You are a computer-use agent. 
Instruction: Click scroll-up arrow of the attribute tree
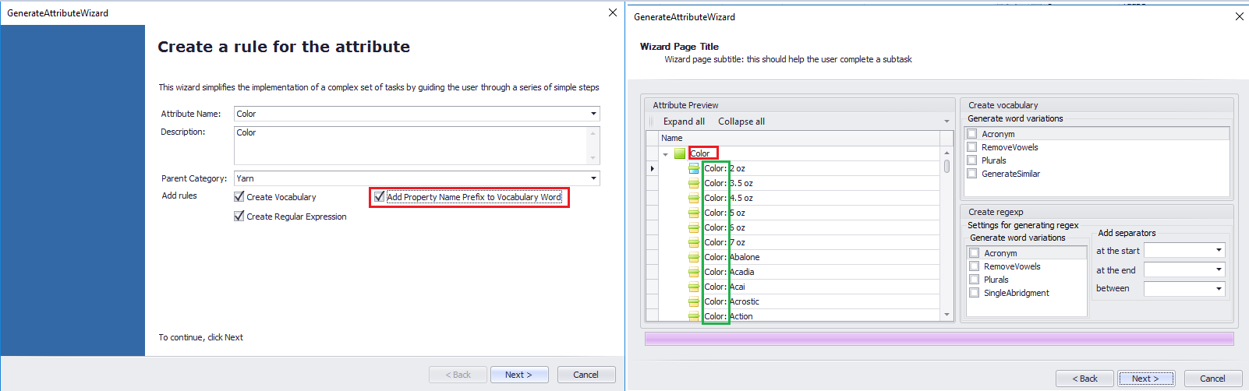pos(946,153)
